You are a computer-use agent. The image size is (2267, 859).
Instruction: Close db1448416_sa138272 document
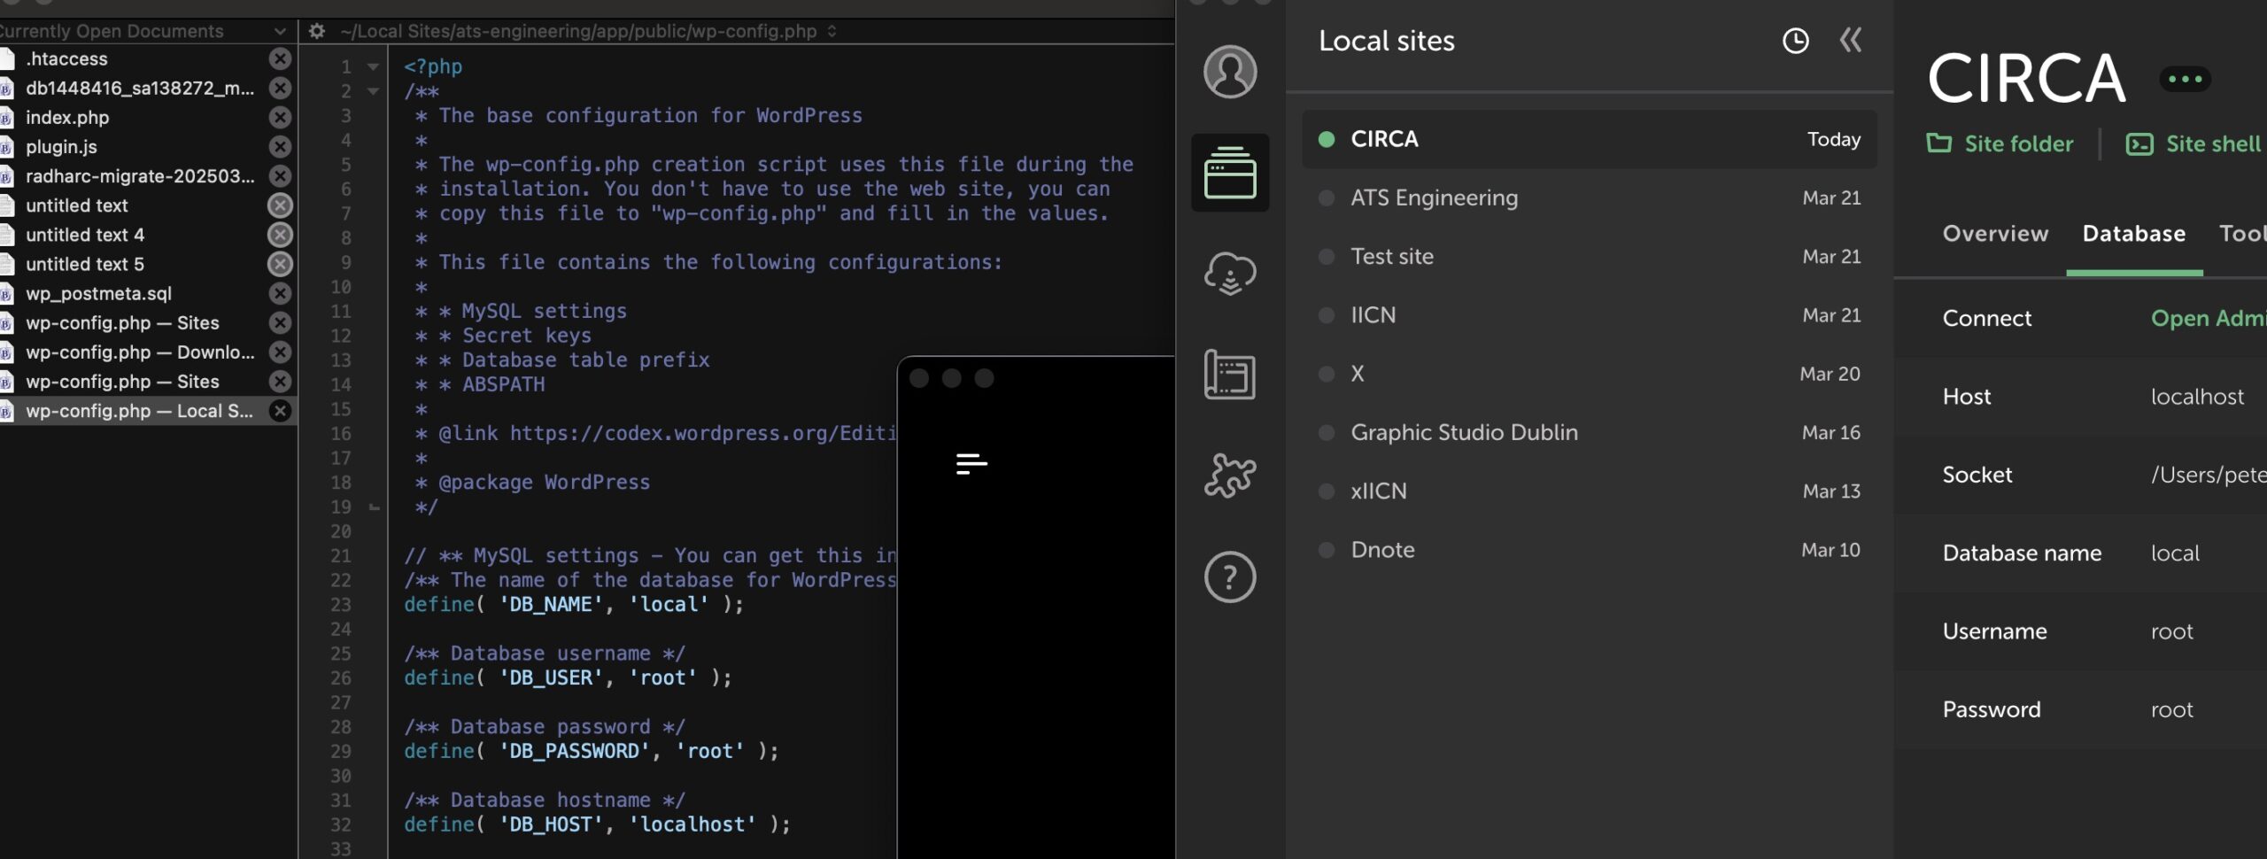(x=280, y=89)
